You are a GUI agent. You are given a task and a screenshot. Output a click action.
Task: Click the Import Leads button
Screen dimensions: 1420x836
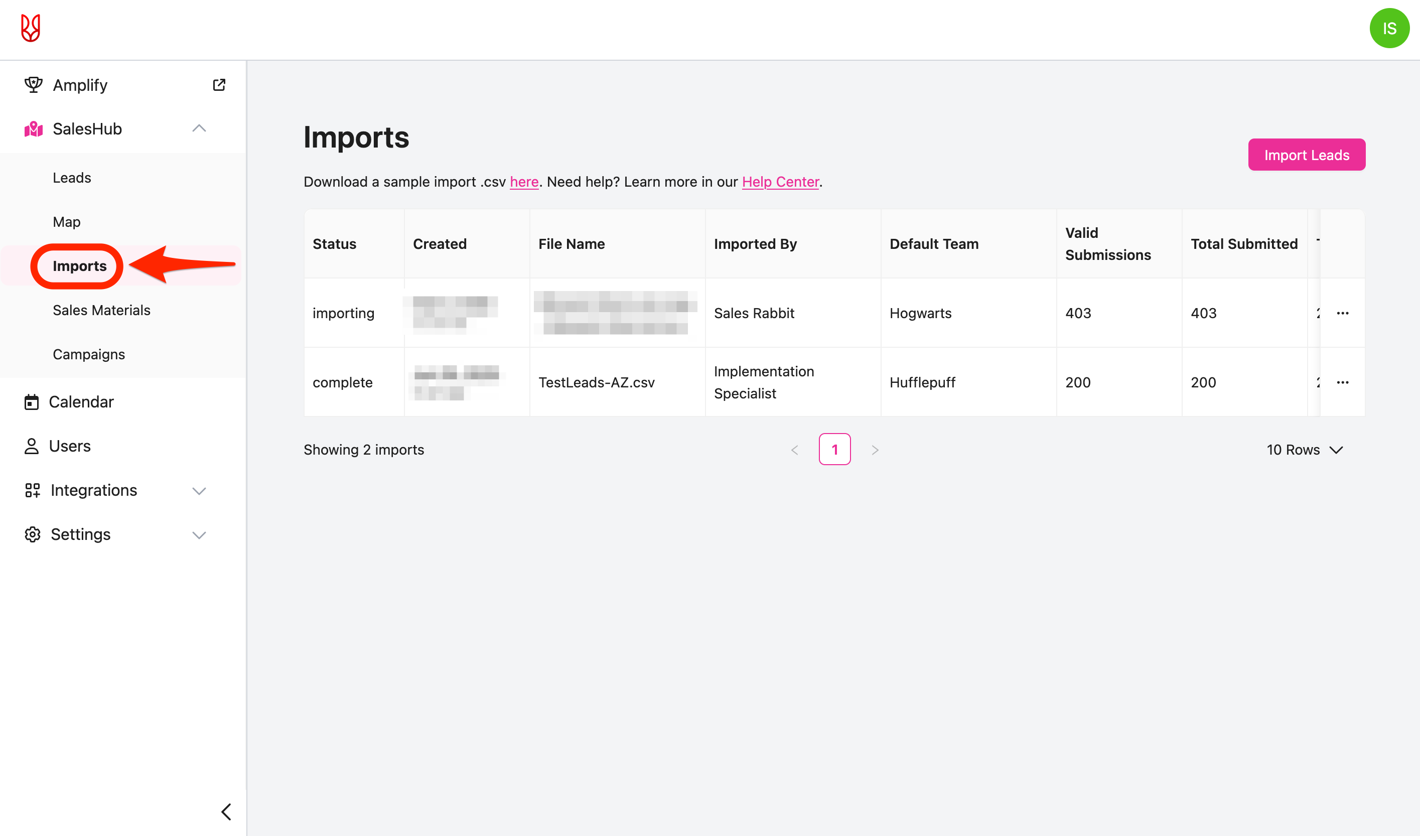click(1306, 155)
